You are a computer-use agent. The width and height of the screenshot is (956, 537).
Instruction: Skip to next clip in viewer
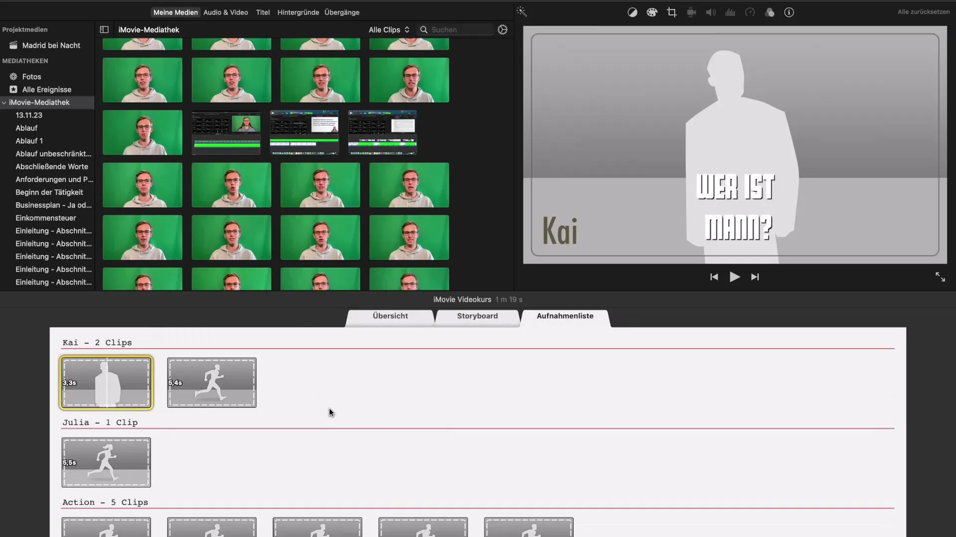click(x=755, y=277)
